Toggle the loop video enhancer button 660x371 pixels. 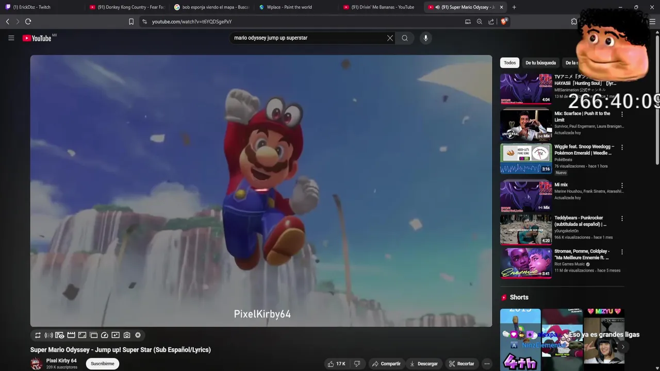(38, 335)
